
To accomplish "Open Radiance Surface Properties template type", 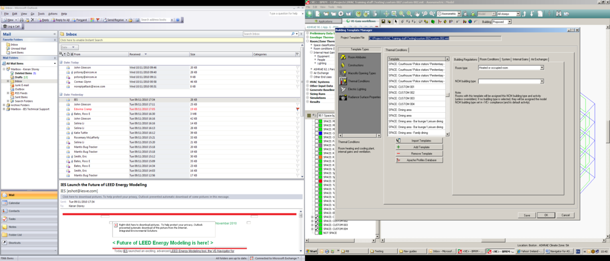I will [x=343, y=97].
